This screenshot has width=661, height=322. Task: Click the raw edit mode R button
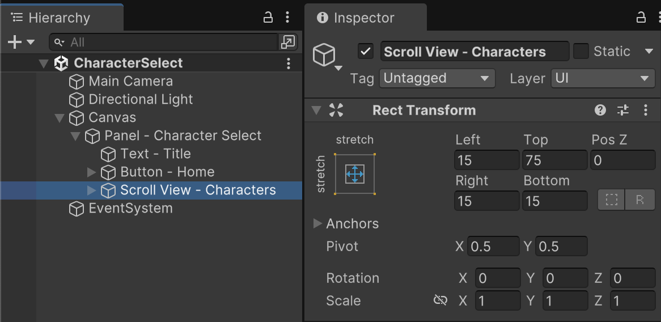coord(640,200)
